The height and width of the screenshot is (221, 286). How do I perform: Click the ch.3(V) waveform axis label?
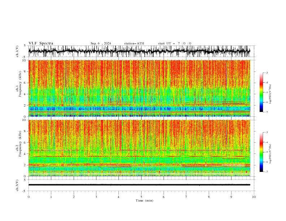click(x=17, y=185)
